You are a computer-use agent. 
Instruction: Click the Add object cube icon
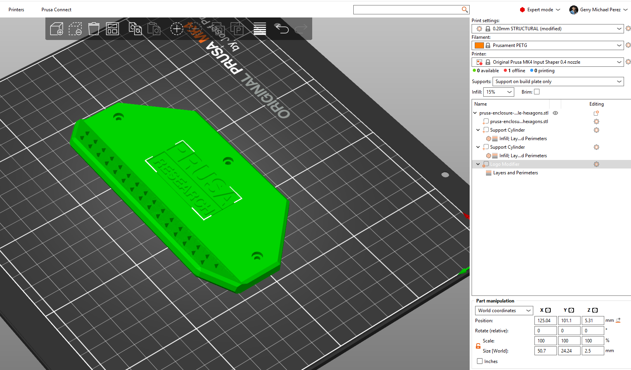point(57,29)
